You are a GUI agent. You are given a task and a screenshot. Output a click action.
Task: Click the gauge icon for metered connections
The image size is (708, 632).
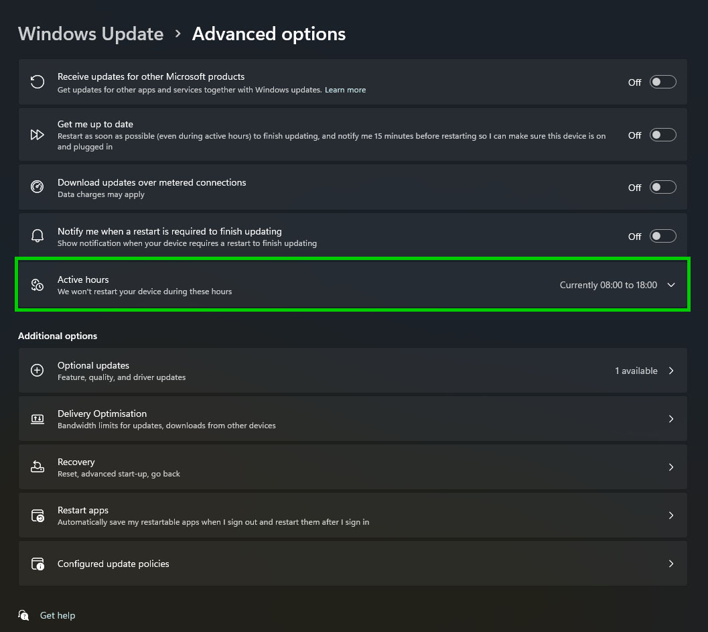pyautogui.click(x=38, y=188)
